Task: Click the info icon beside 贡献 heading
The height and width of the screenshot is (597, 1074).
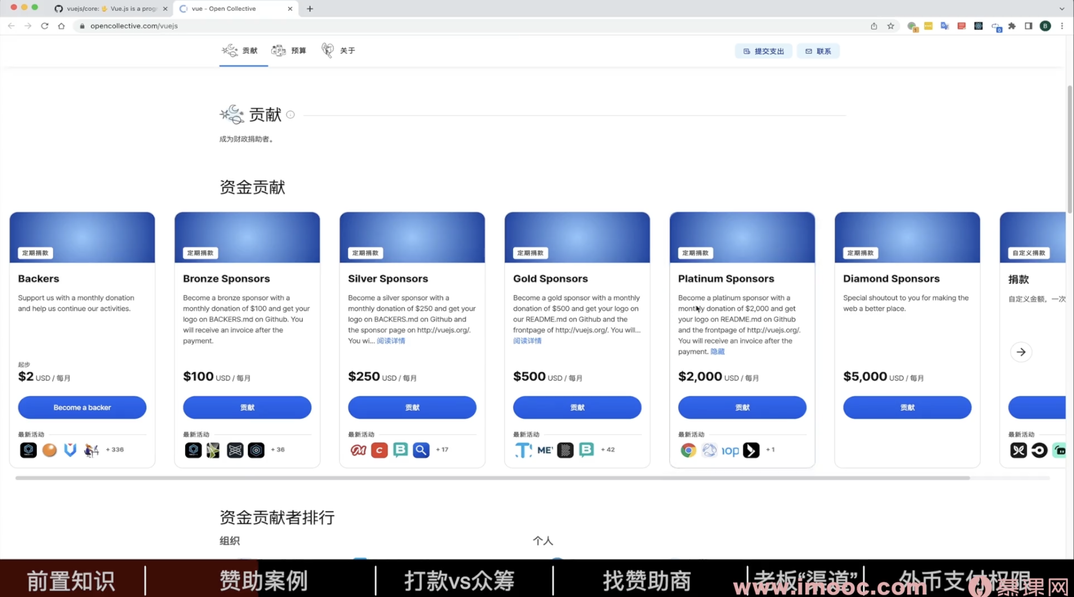Action: click(291, 115)
